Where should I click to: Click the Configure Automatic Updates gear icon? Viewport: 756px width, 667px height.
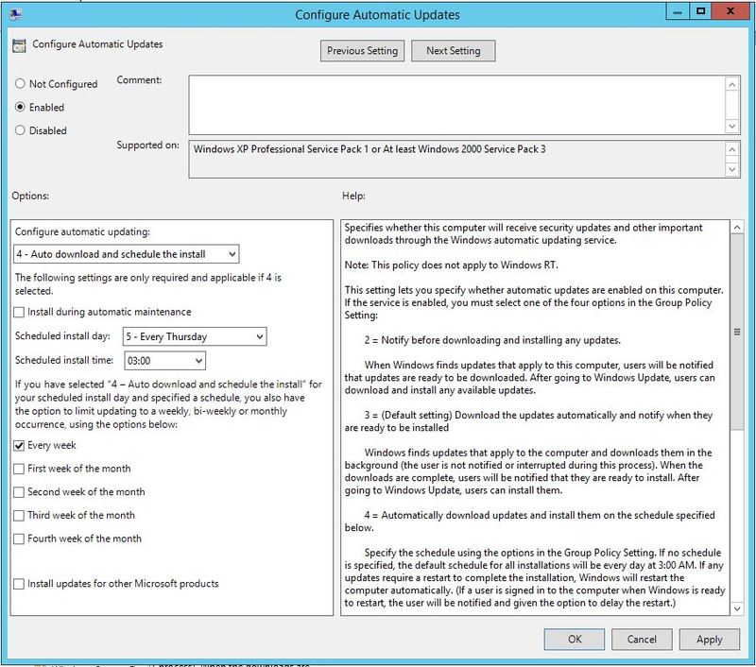coord(22,43)
